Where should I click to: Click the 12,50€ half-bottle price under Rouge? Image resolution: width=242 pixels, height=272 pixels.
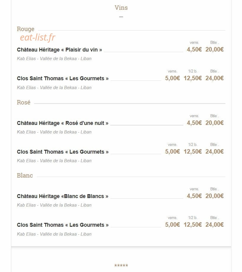(x=193, y=78)
